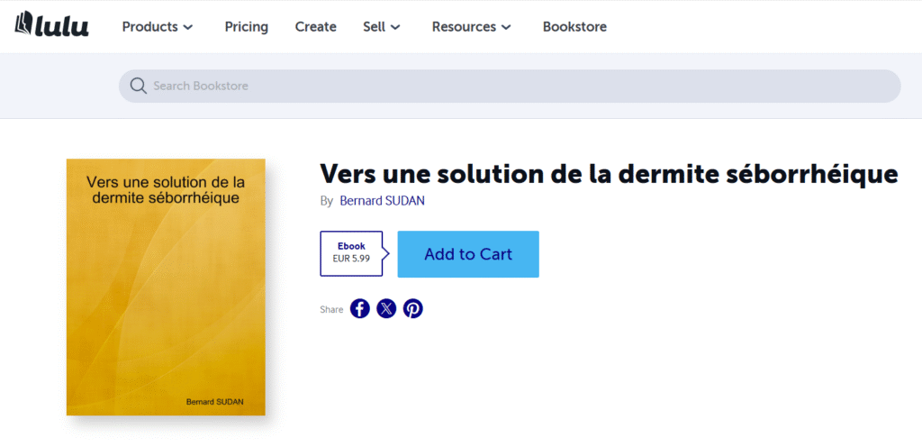This screenshot has height=447, width=922.
Task: Click the Share label text
Action: (x=331, y=310)
